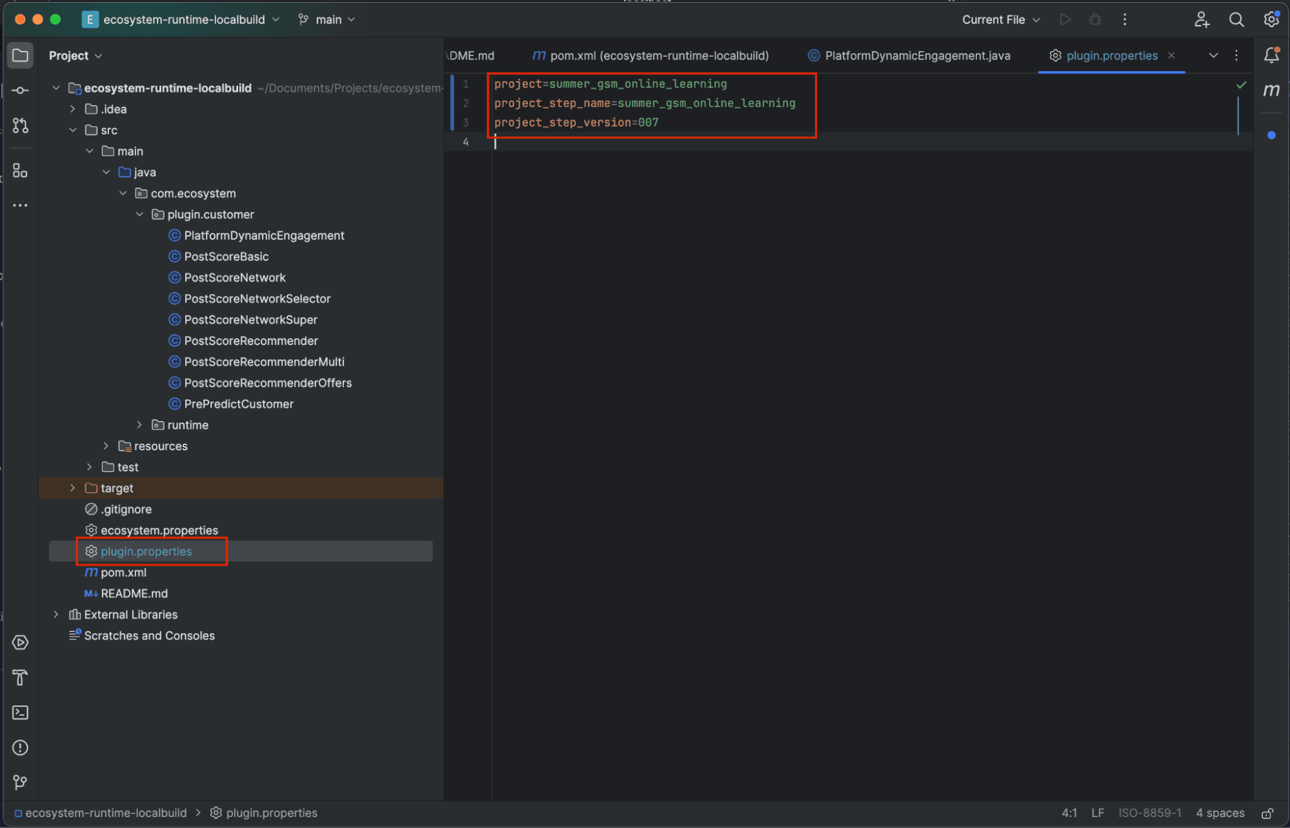Collapse the src folder
Screen dimensions: 1290x828
pos(73,130)
